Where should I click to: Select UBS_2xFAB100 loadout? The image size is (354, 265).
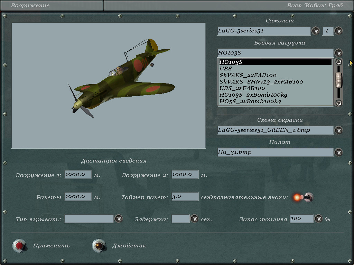coord(275,88)
